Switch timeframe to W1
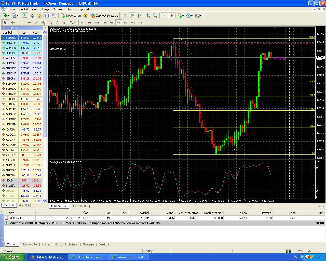 tap(133, 22)
